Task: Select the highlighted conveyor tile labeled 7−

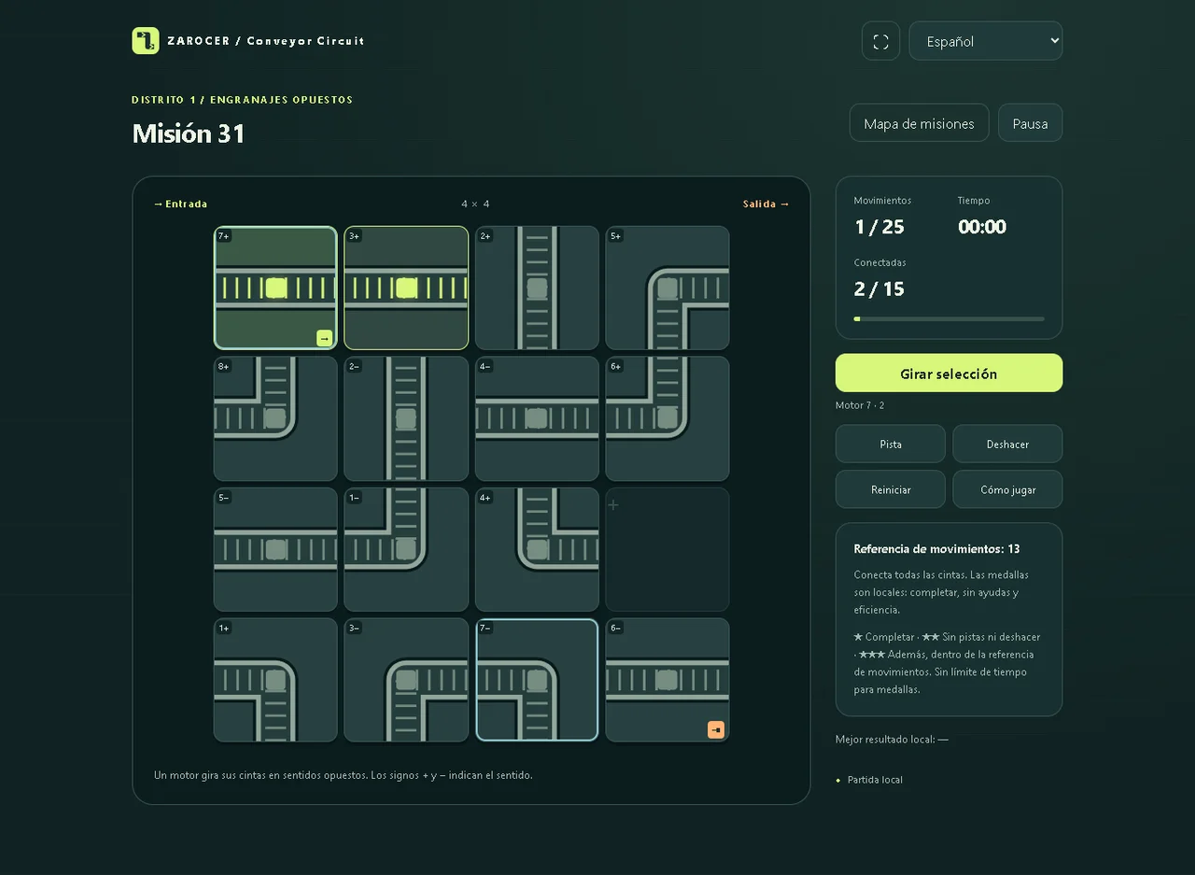Action: tap(537, 680)
